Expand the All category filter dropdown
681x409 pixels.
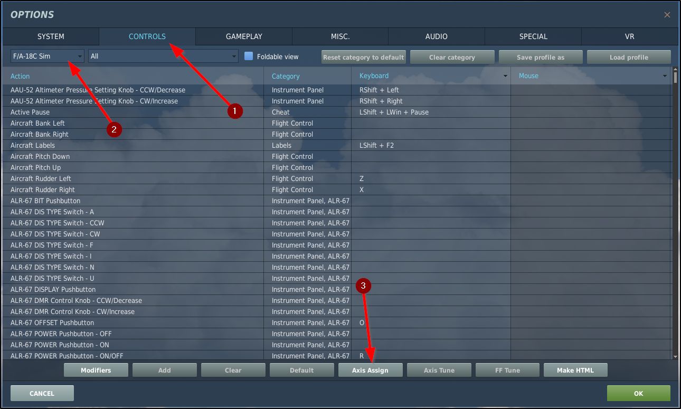[163, 56]
